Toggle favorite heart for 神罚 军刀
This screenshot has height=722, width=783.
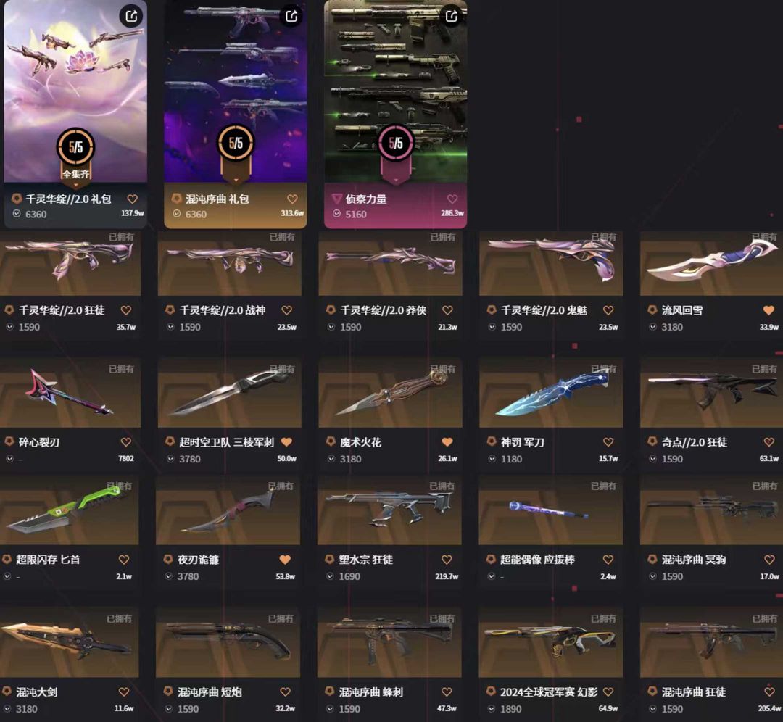608,442
